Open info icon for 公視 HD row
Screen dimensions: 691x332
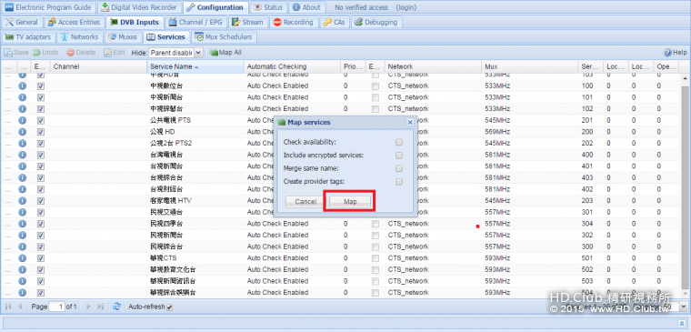[22, 131]
